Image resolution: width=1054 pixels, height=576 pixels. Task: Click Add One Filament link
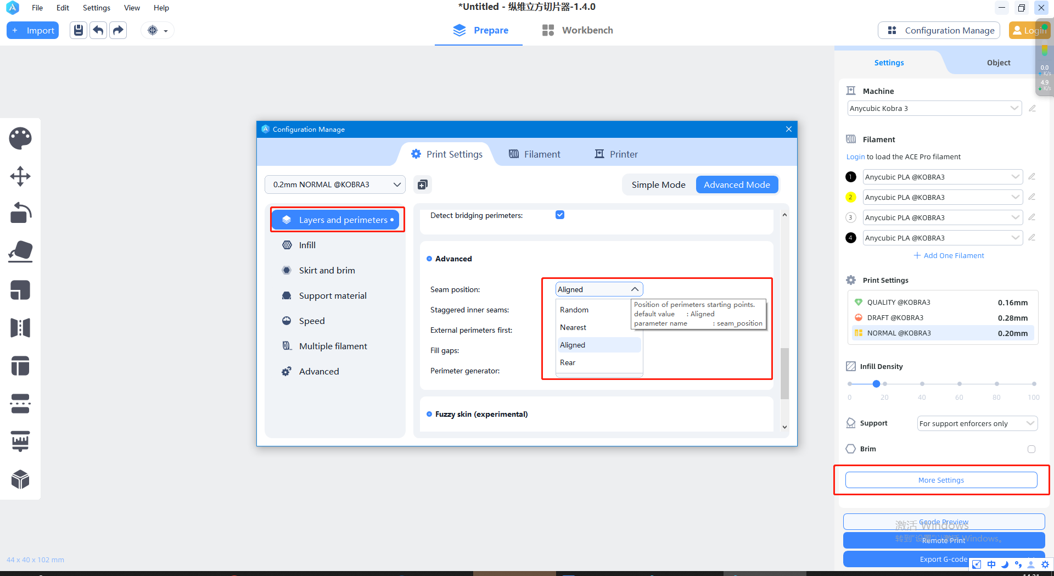(x=949, y=255)
